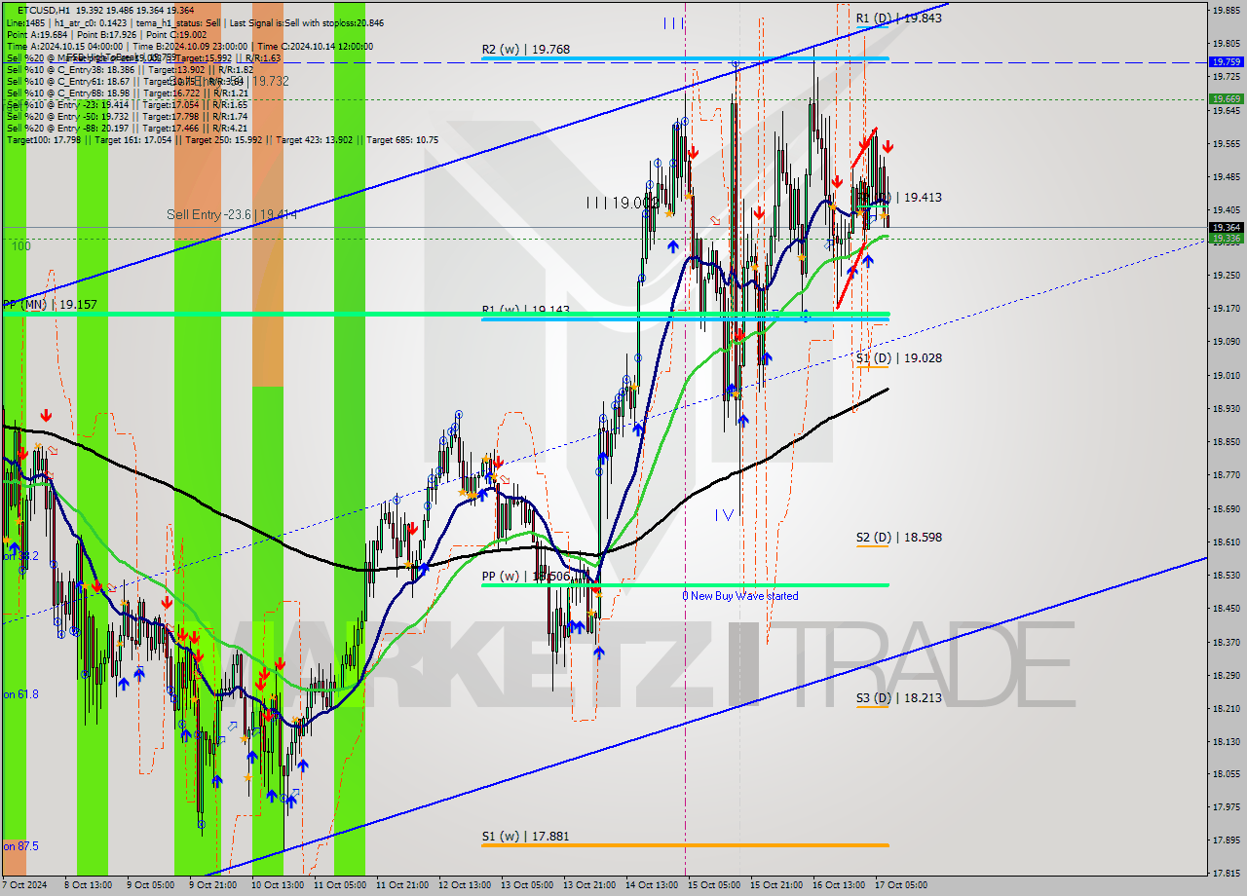Select the S1 (w) | 17.881 label
This screenshot has height=896, width=1247.
point(525,835)
